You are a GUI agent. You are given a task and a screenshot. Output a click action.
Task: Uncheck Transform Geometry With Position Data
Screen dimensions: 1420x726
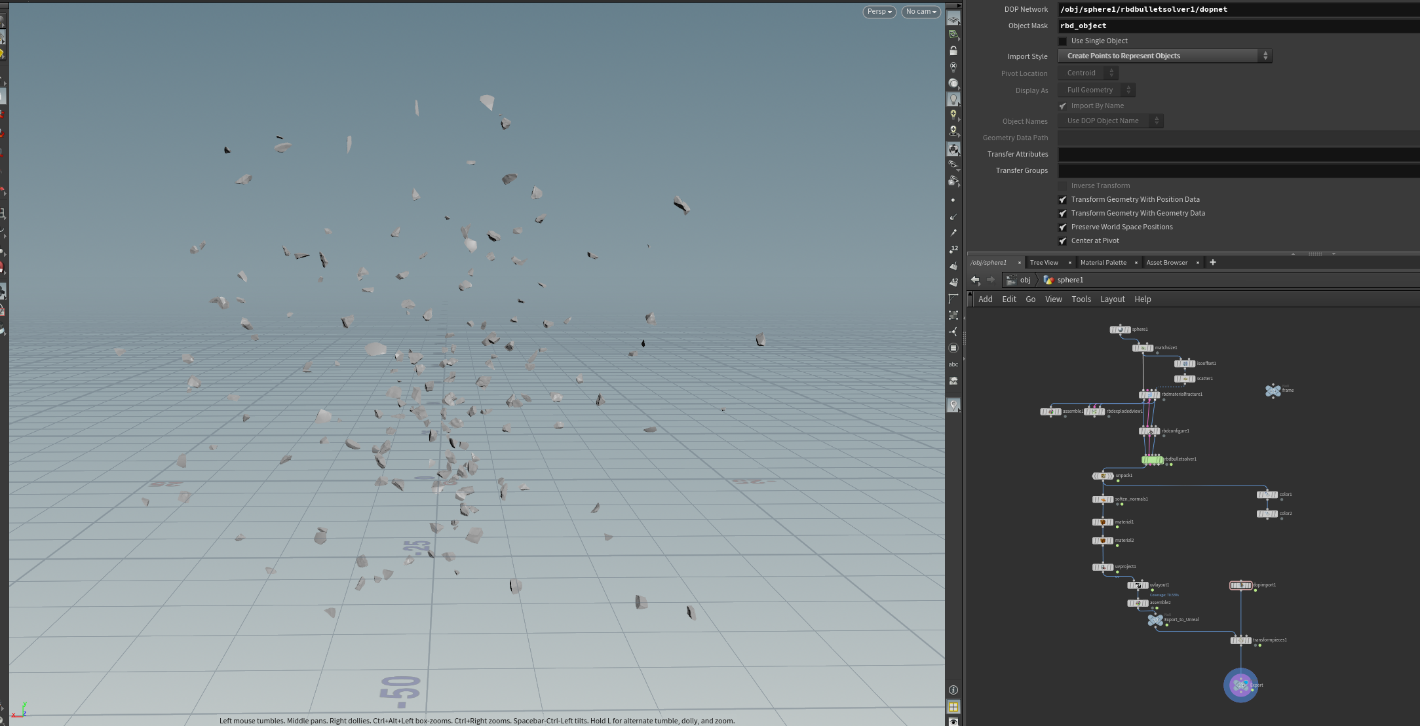1063,200
